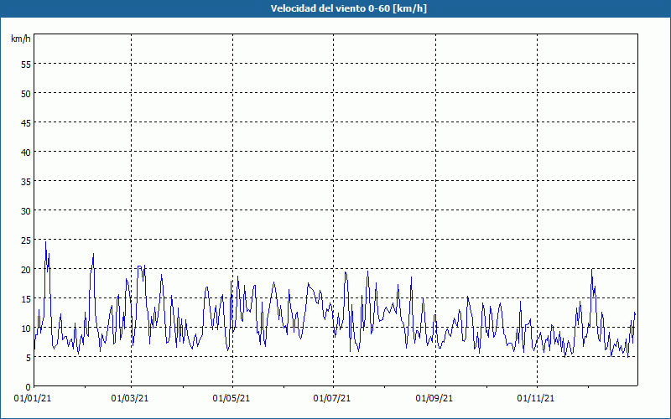Click the y-axis label 25
The height and width of the screenshot is (419, 671).
click(26, 241)
